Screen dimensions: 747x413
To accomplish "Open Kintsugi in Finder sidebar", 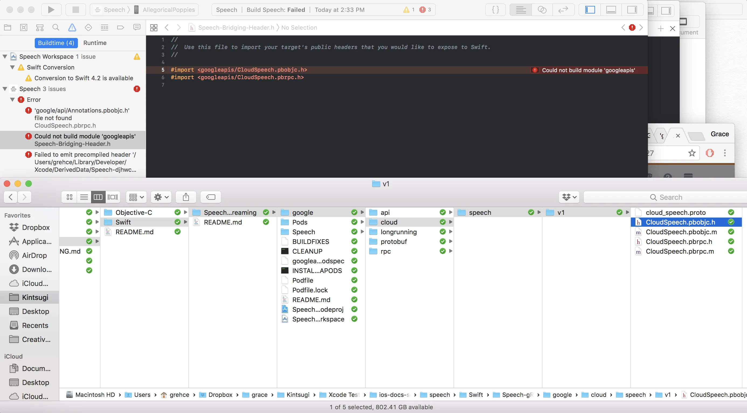I will (35, 297).
